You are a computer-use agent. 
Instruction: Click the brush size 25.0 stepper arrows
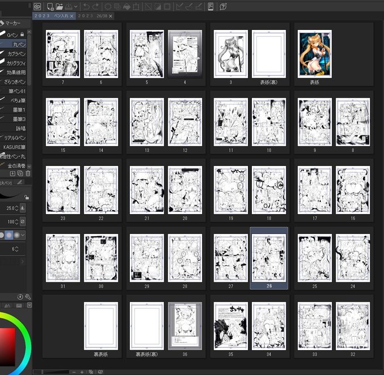(16, 208)
